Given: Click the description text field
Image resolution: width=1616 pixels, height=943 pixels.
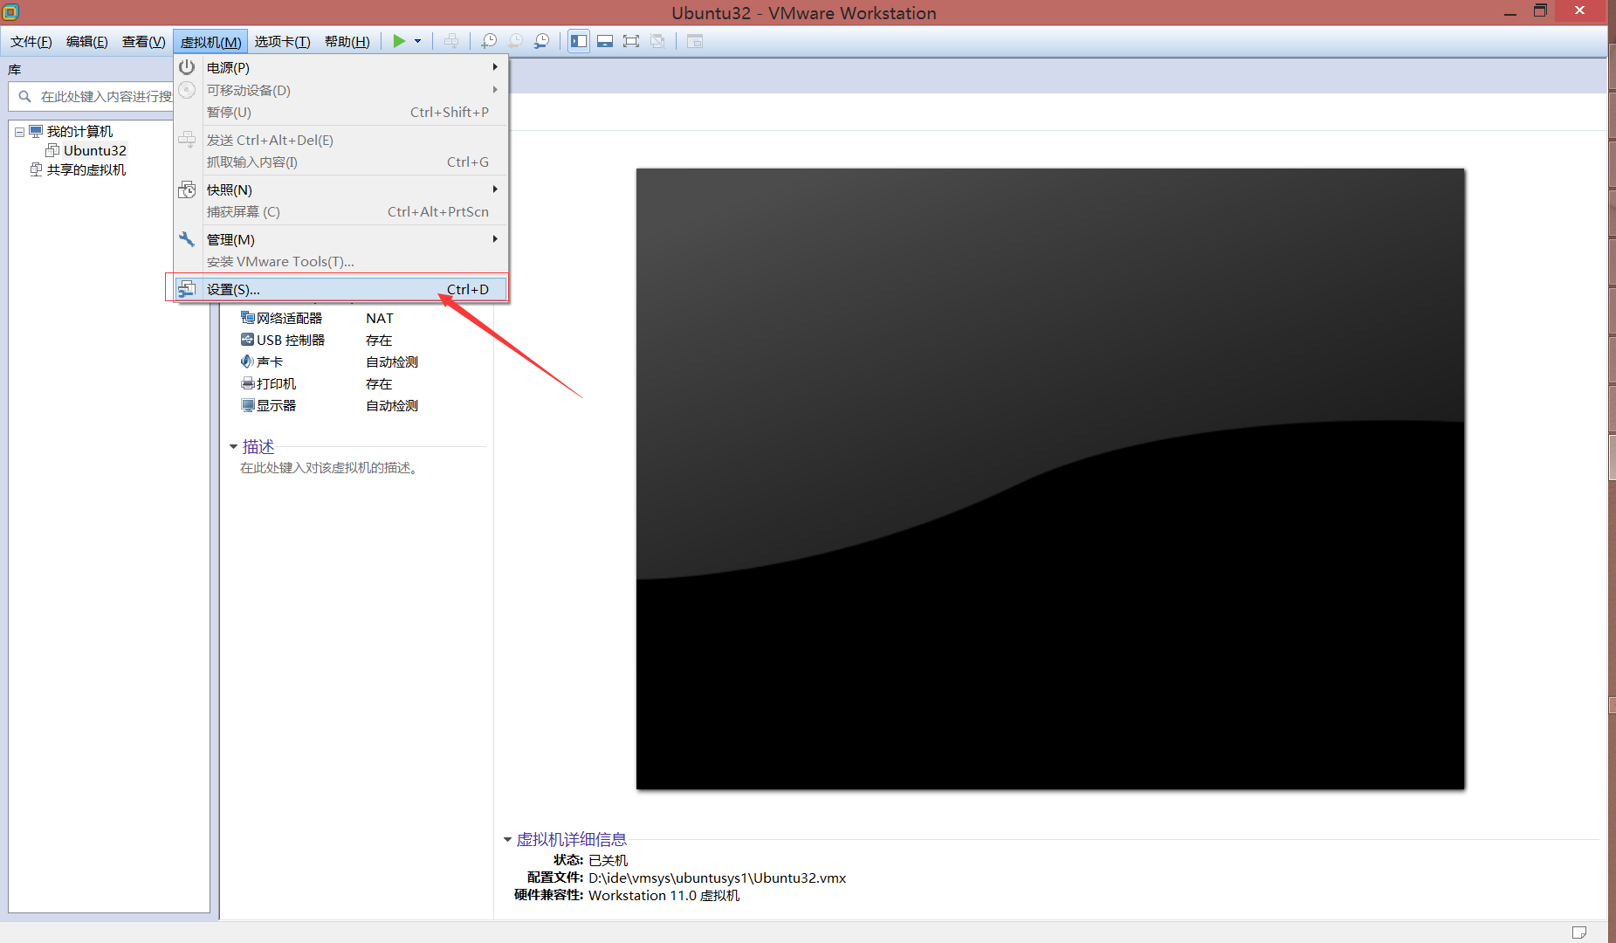Looking at the screenshot, I should [329, 468].
